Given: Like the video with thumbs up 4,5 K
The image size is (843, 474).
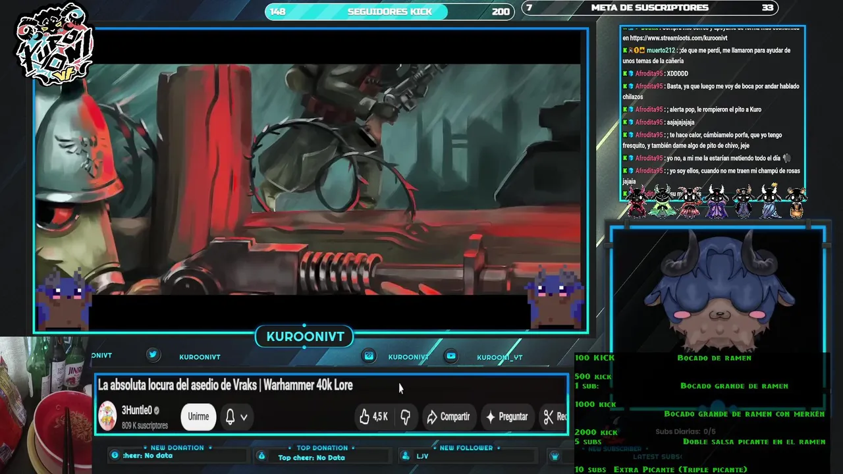Looking at the screenshot, I should (x=373, y=417).
